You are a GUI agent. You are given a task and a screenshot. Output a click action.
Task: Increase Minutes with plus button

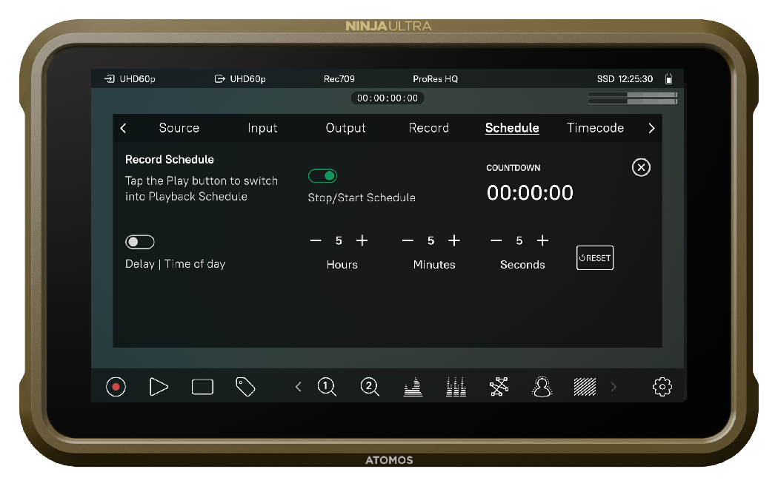454,240
